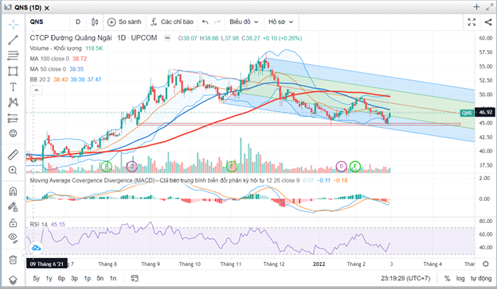Select the 5y time range
497x289 pixels.
(x=36, y=278)
